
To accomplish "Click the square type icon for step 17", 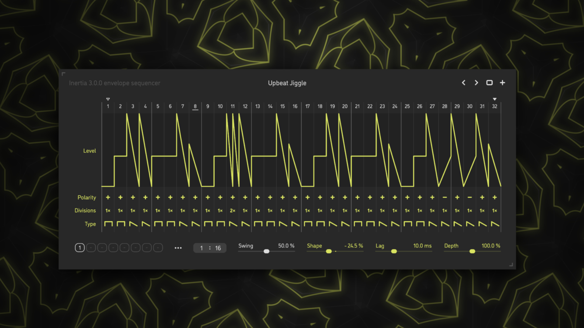I will coord(308,224).
